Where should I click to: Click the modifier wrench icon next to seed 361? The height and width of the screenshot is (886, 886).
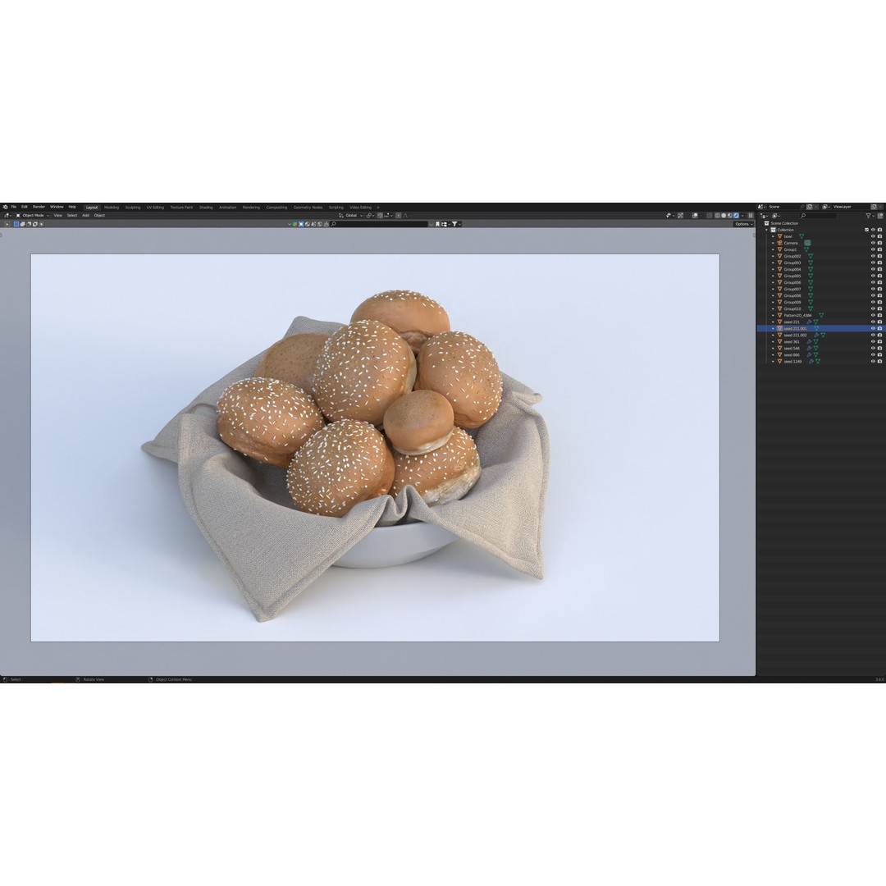(x=810, y=341)
